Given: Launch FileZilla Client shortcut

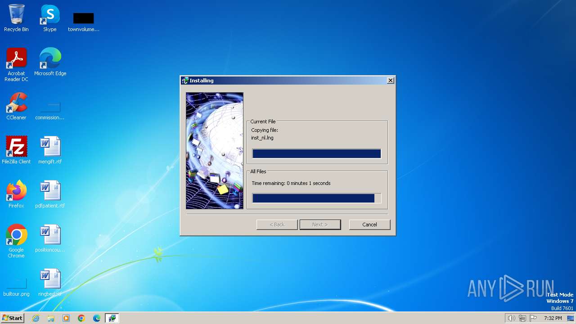Looking at the screenshot, I should 16,150.
